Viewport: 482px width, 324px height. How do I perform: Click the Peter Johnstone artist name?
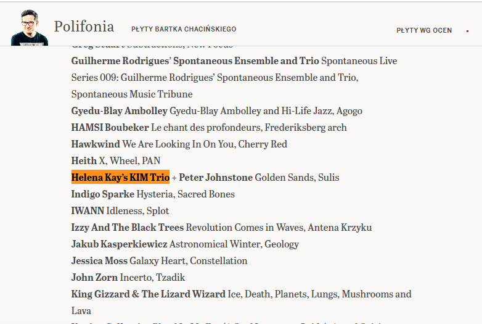click(x=216, y=178)
